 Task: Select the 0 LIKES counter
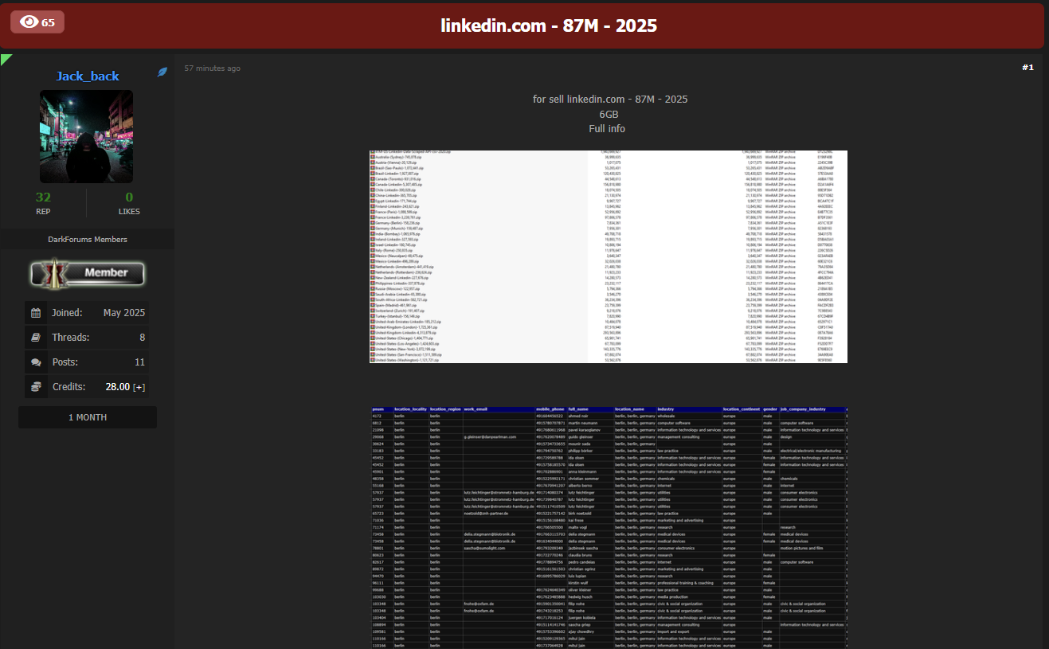click(x=129, y=197)
